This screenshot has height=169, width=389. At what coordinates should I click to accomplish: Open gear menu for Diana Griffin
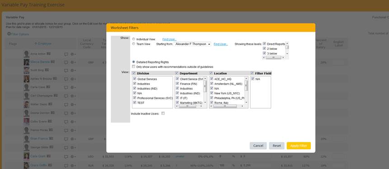click(x=73, y=165)
